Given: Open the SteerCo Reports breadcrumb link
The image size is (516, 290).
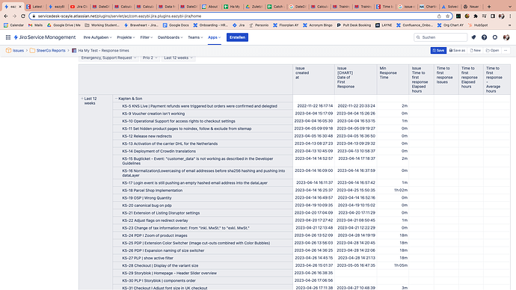Looking at the screenshot, I should click(51, 51).
